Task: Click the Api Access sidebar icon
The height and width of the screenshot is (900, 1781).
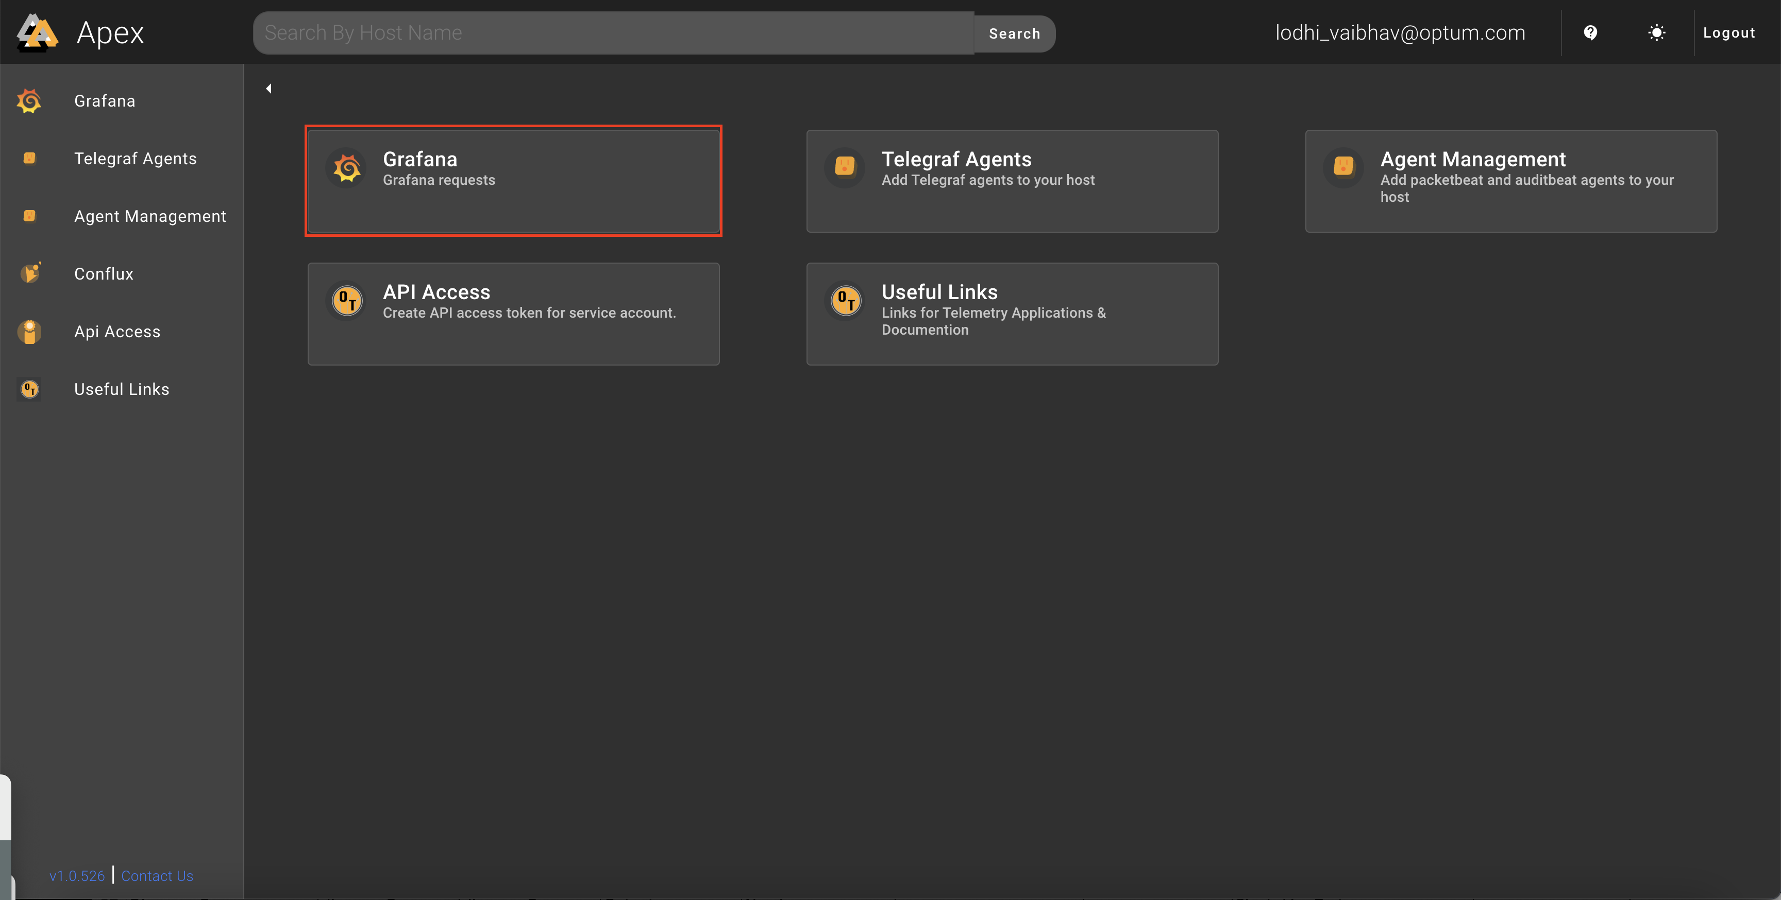Action: pyautogui.click(x=29, y=332)
